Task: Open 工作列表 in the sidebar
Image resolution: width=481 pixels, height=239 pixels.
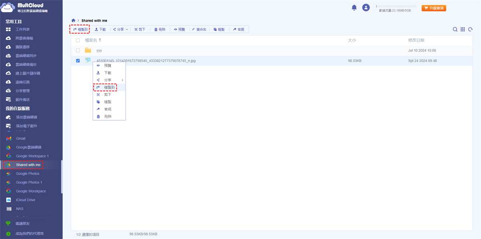Action: click(22, 29)
